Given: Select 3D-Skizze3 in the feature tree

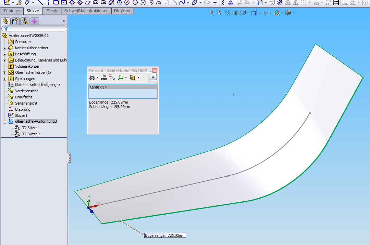Looking at the screenshot, I should (x=31, y=134).
